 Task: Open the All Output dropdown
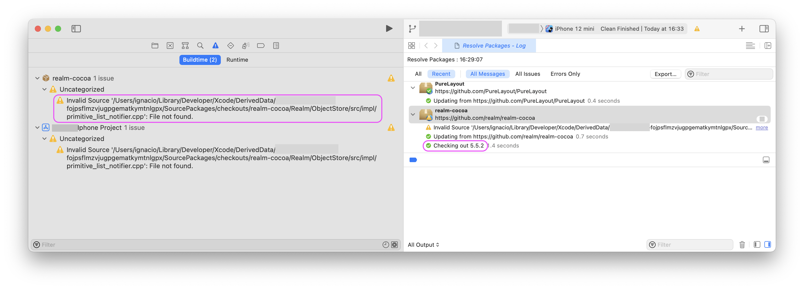[423, 245]
